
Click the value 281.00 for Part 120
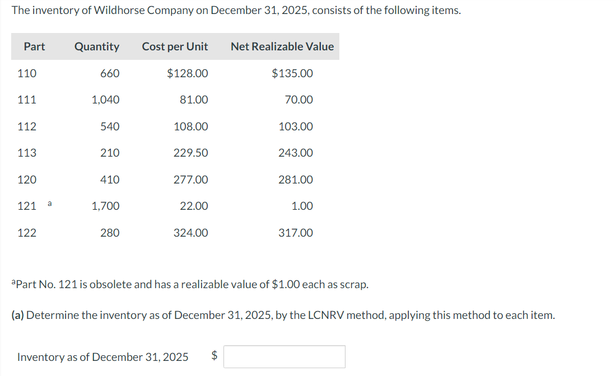297,180
